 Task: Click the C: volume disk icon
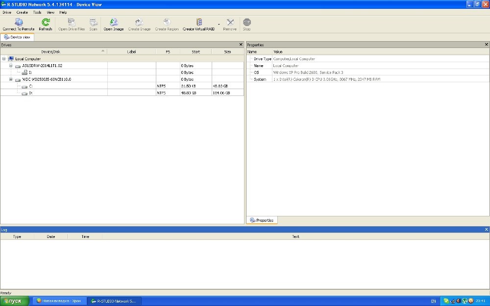(24, 86)
